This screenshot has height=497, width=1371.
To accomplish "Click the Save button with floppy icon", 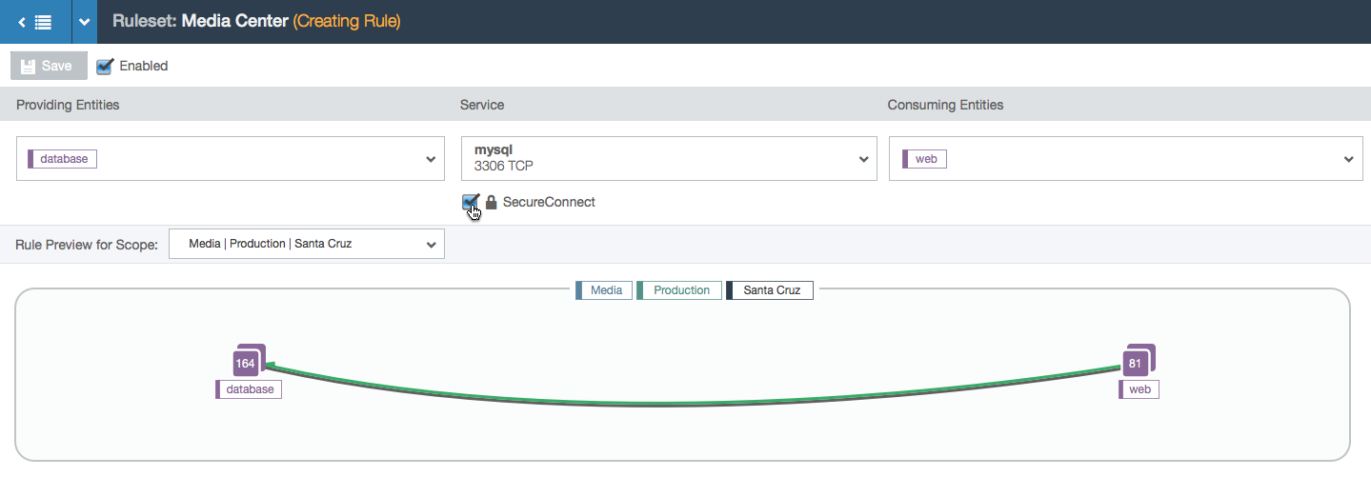I will (x=49, y=66).
